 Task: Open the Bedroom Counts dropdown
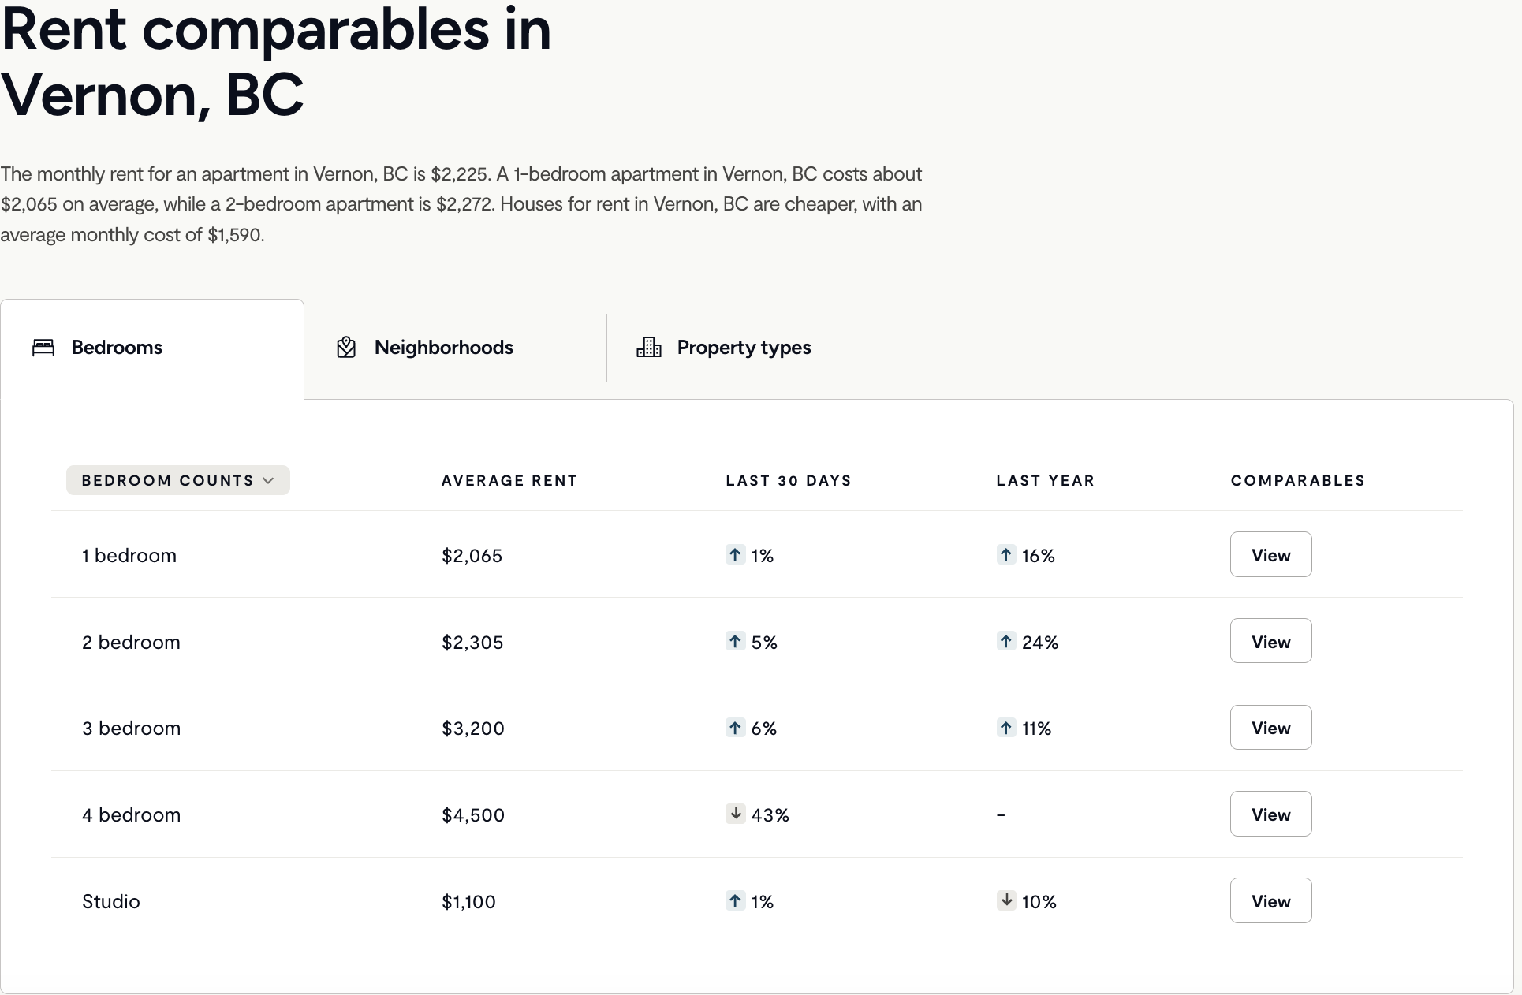[178, 480]
